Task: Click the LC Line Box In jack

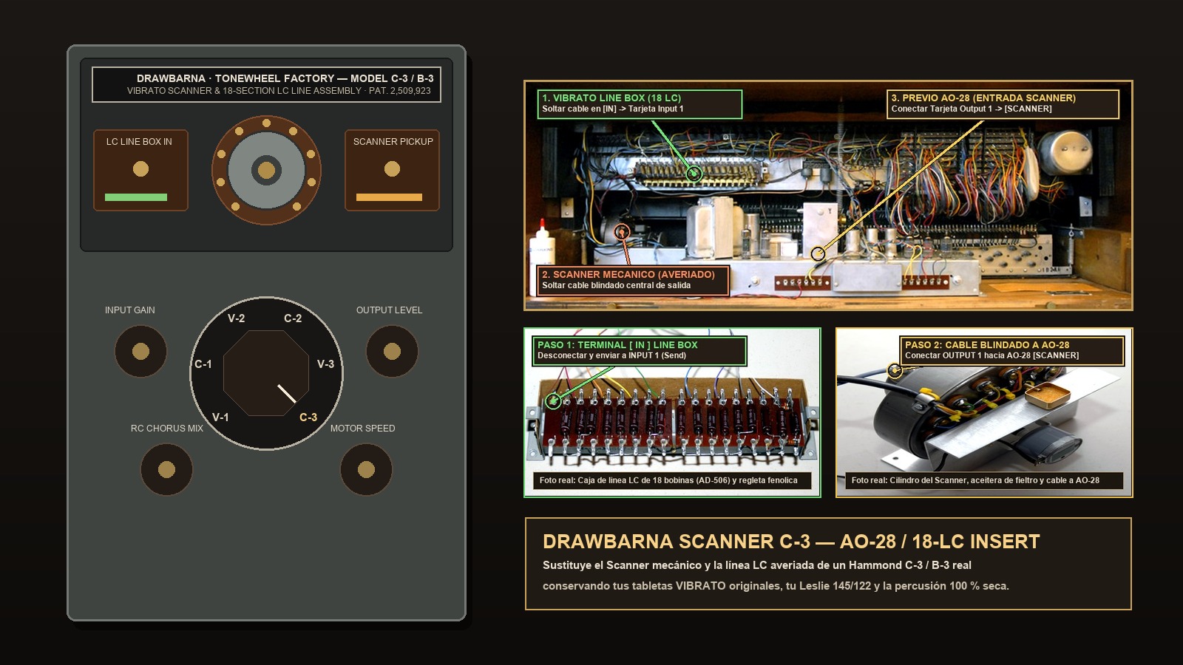Action: click(140, 169)
